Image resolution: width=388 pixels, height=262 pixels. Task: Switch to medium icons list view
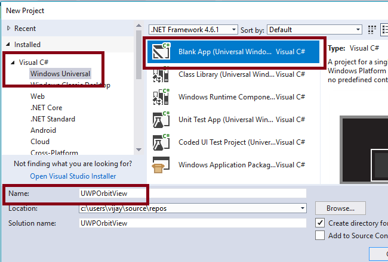point(384,30)
